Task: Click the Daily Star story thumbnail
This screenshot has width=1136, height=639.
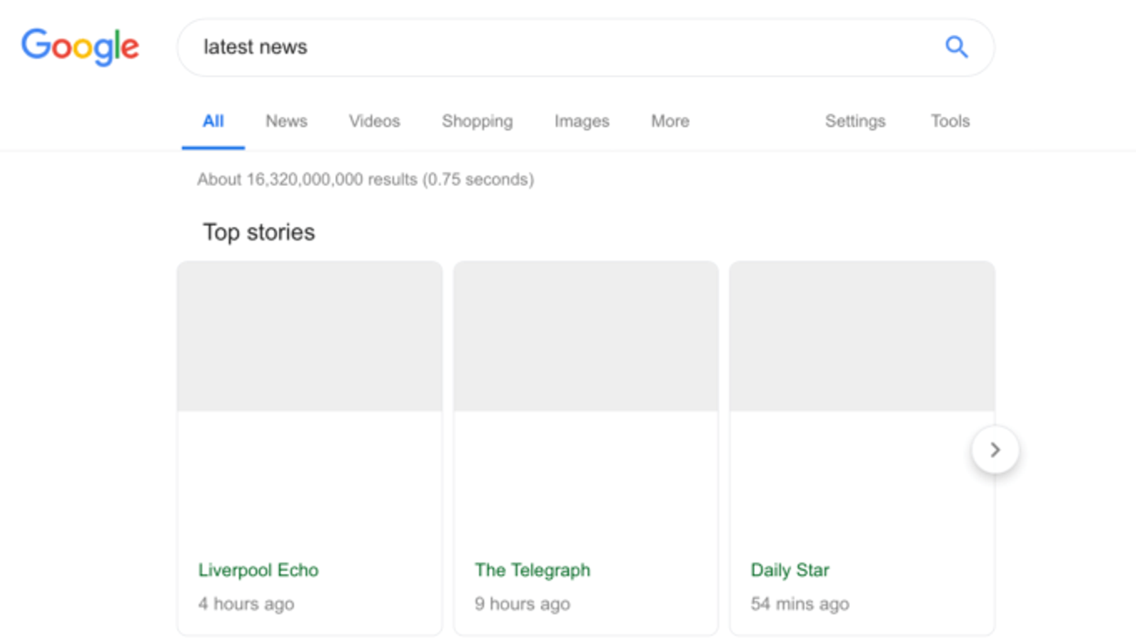Action: click(x=862, y=336)
